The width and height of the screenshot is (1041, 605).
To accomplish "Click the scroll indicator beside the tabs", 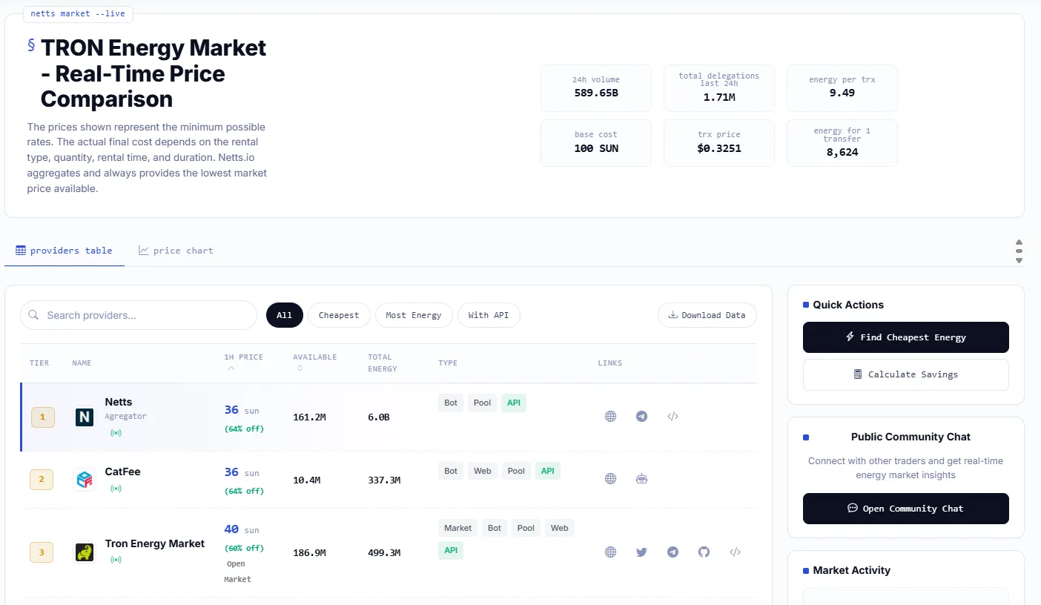I will coord(1019,251).
